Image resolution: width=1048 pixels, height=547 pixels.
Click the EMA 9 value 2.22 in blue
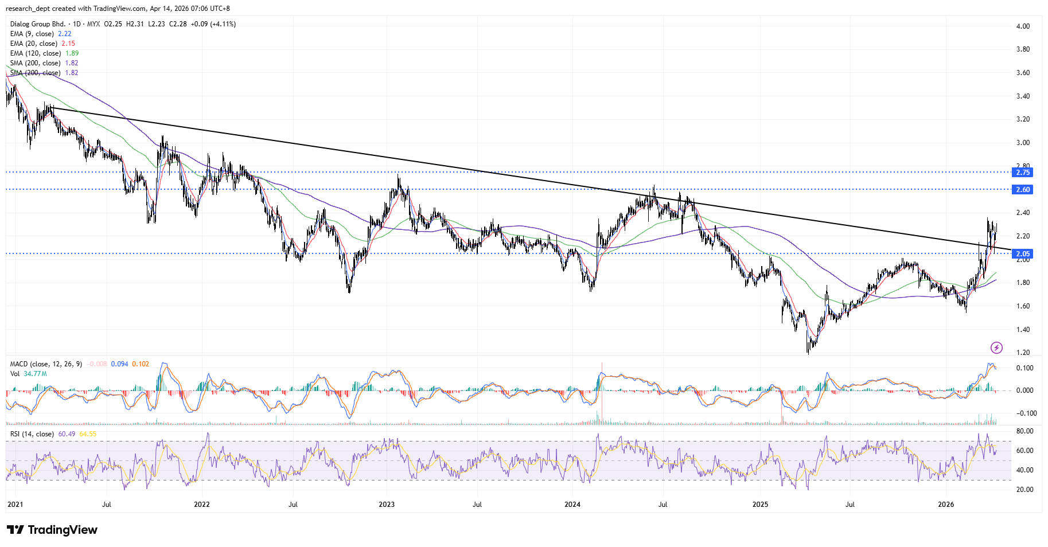pos(65,34)
